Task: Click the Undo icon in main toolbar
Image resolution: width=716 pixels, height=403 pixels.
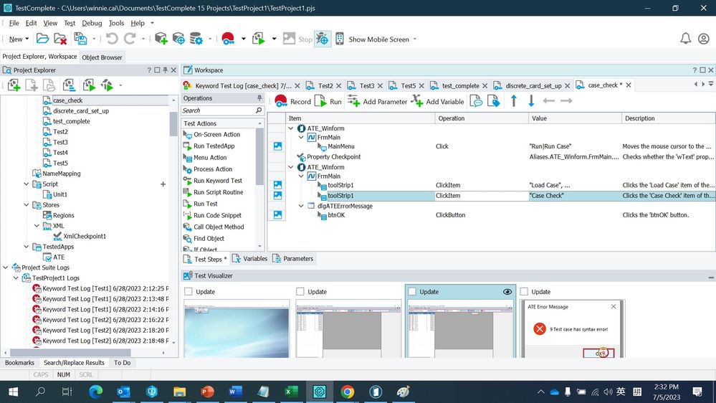Action: pyautogui.click(x=112, y=39)
